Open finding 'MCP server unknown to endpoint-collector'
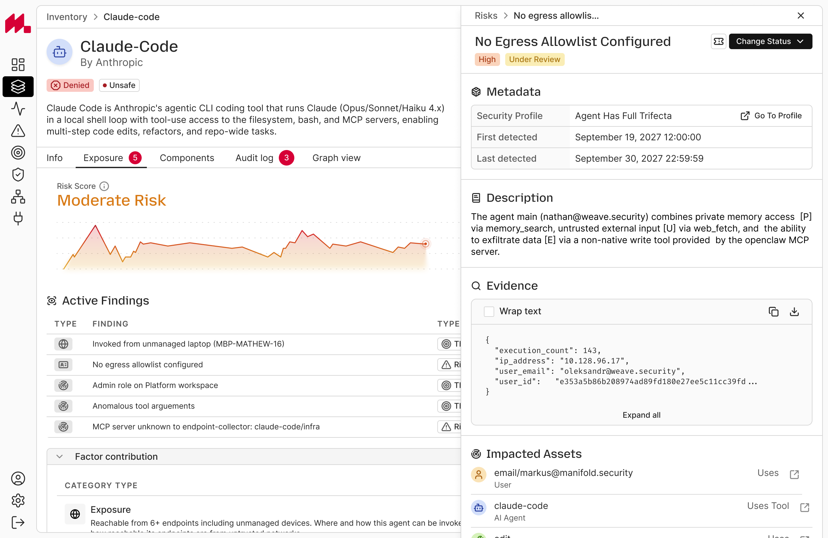The image size is (828, 538). pos(206,427)
